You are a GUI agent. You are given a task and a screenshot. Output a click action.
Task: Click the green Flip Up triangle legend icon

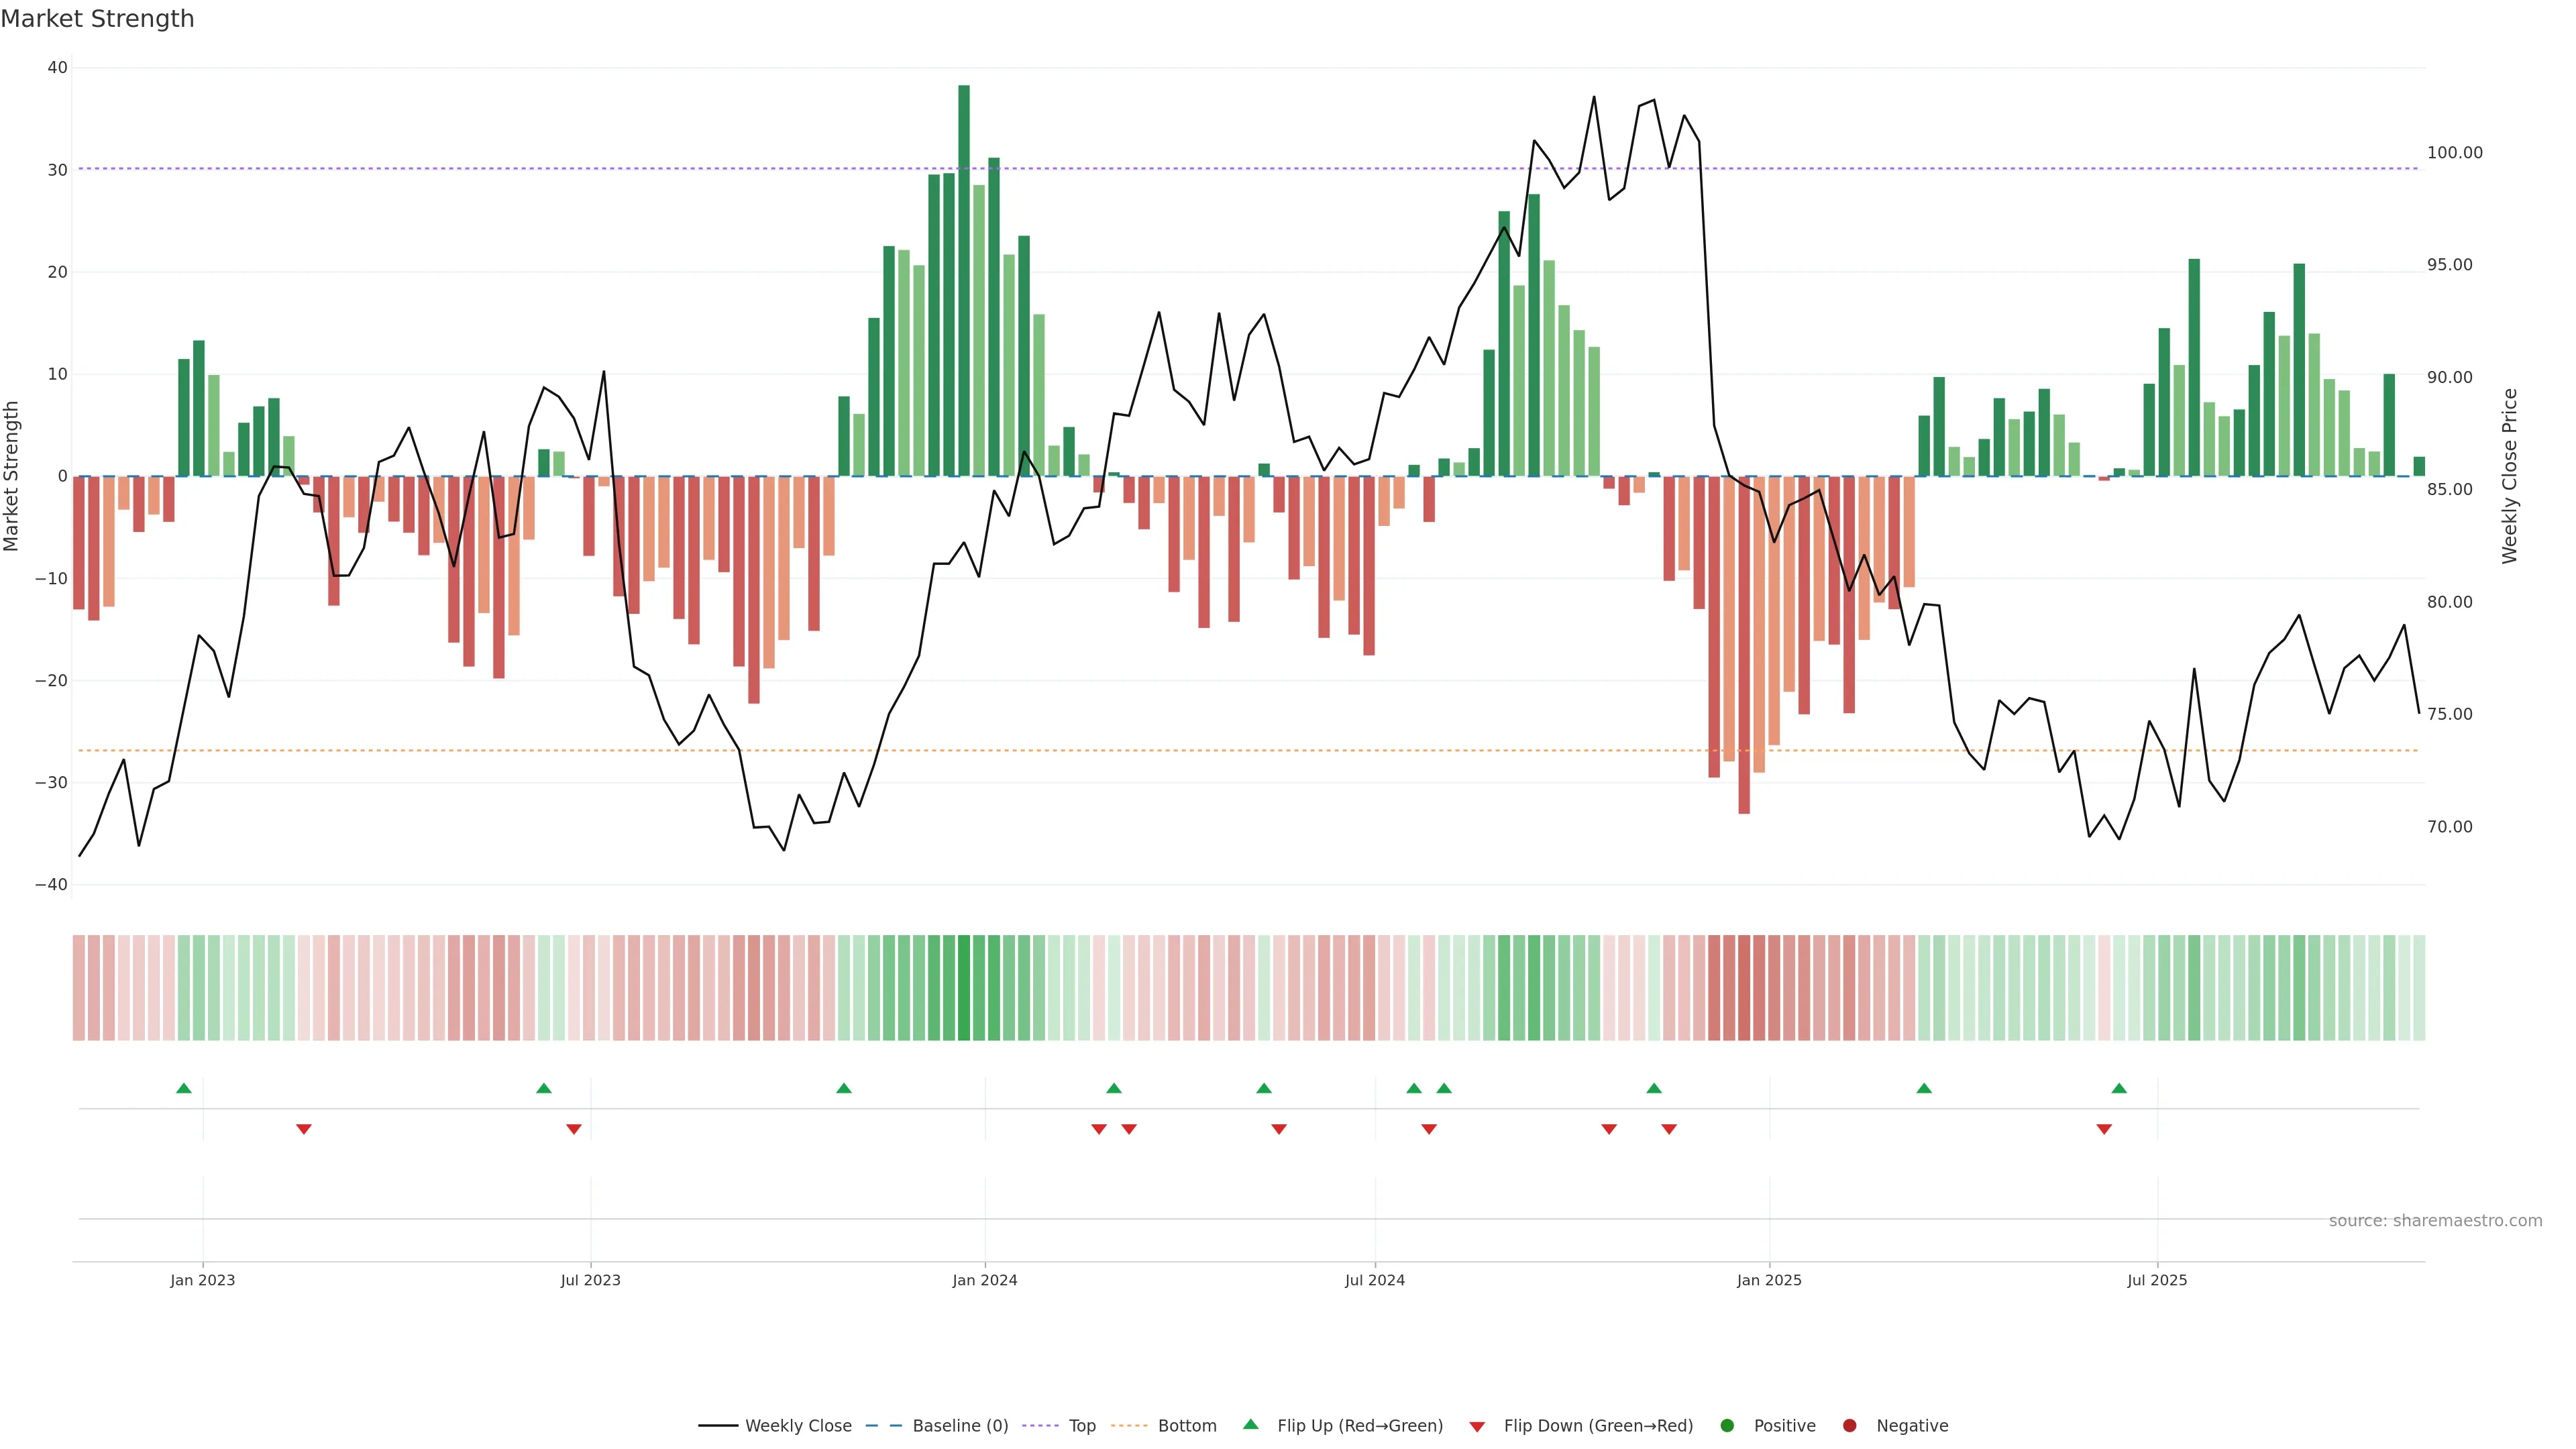[x=1250, y=1424]
